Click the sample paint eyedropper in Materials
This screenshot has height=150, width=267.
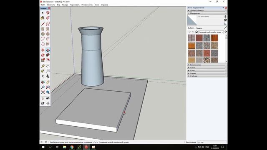(x=225, y=27)
